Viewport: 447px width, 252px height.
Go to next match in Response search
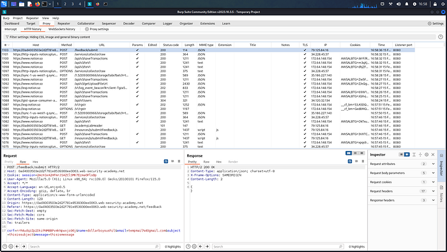pos(207,246)
